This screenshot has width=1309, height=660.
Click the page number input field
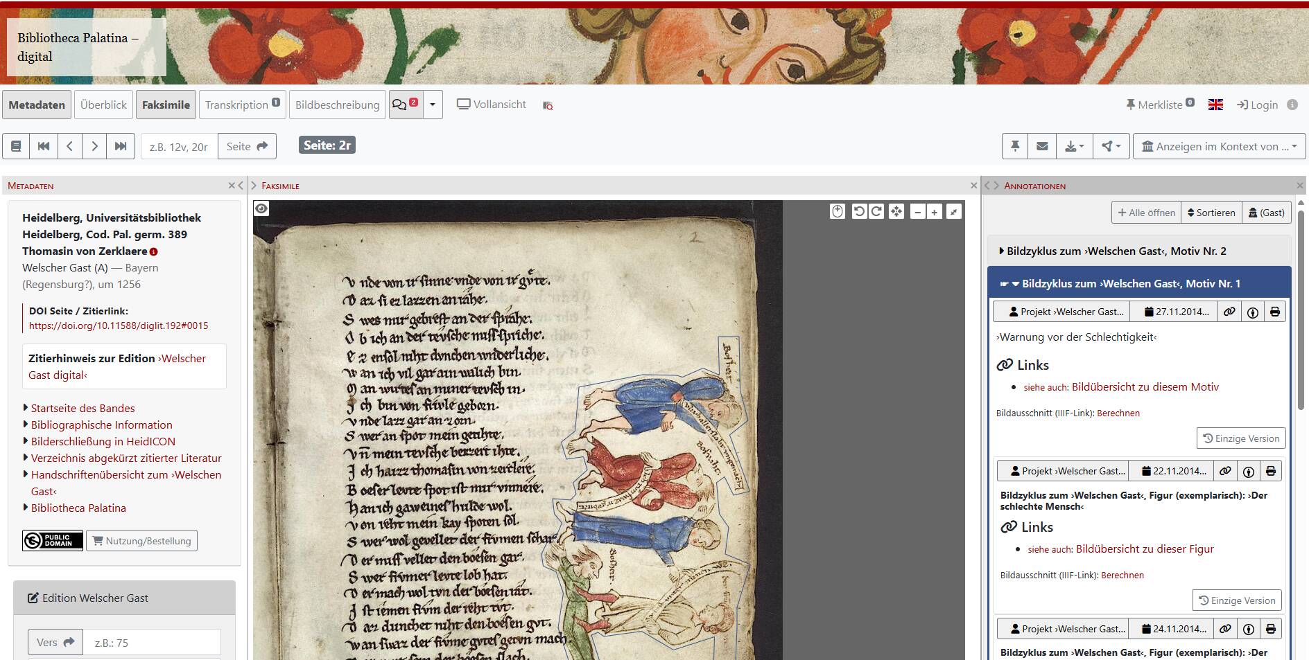[180, 146]
